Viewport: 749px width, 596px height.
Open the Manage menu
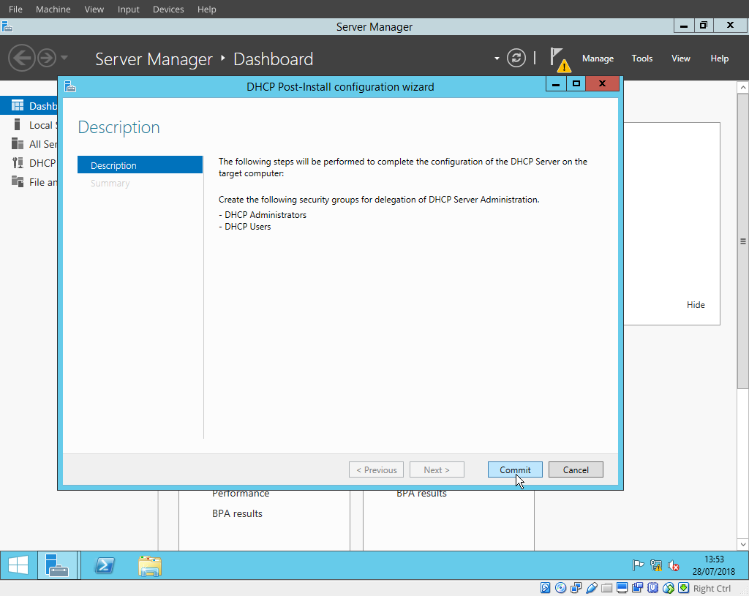(x=598, y=59)
